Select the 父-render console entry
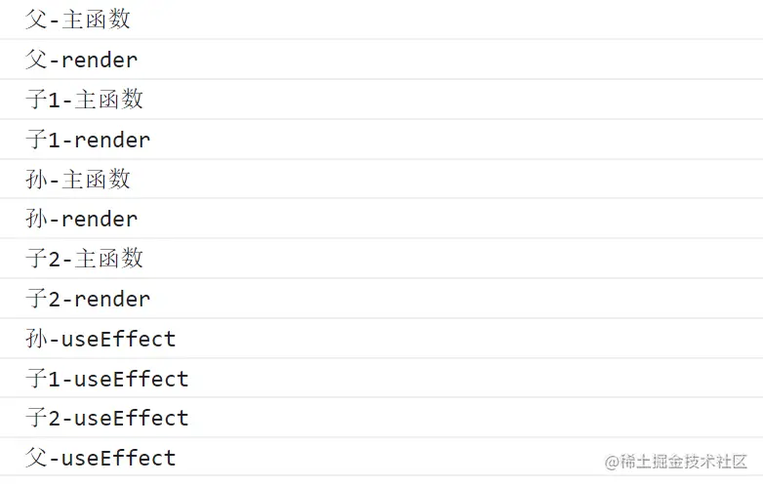 [82, 60]
